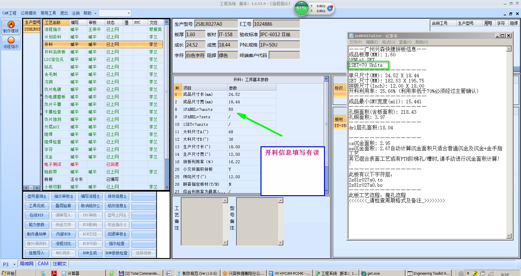The height and width of the screenshot is (276, 521).
Task: Click the 终端客户代码 empty field
Action: coord(284,55)
